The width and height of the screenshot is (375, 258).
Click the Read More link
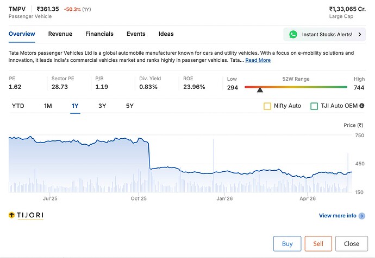point(258,60)
